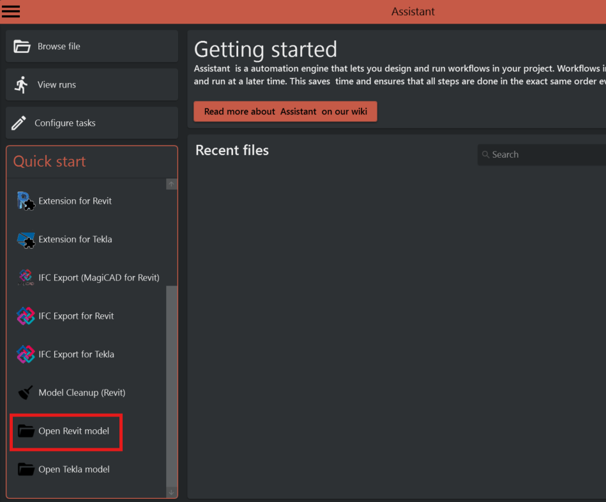
Task: Click the View runs running-person icon
Action: tap(21, 84)
